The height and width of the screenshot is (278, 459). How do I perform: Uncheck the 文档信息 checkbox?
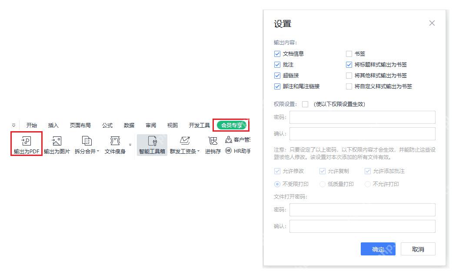277,54
